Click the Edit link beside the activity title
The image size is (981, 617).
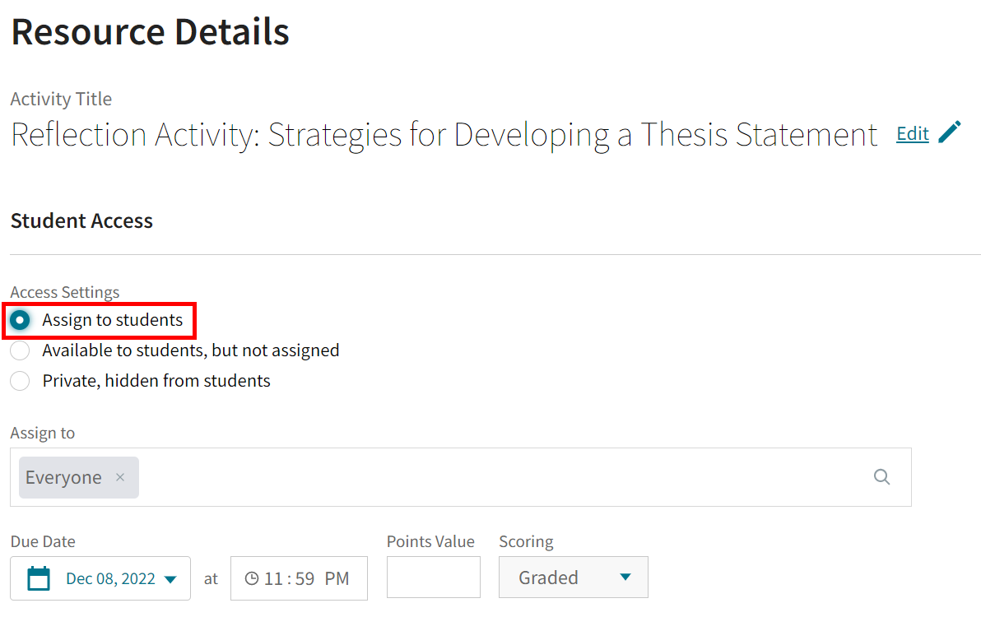point(912,132)
